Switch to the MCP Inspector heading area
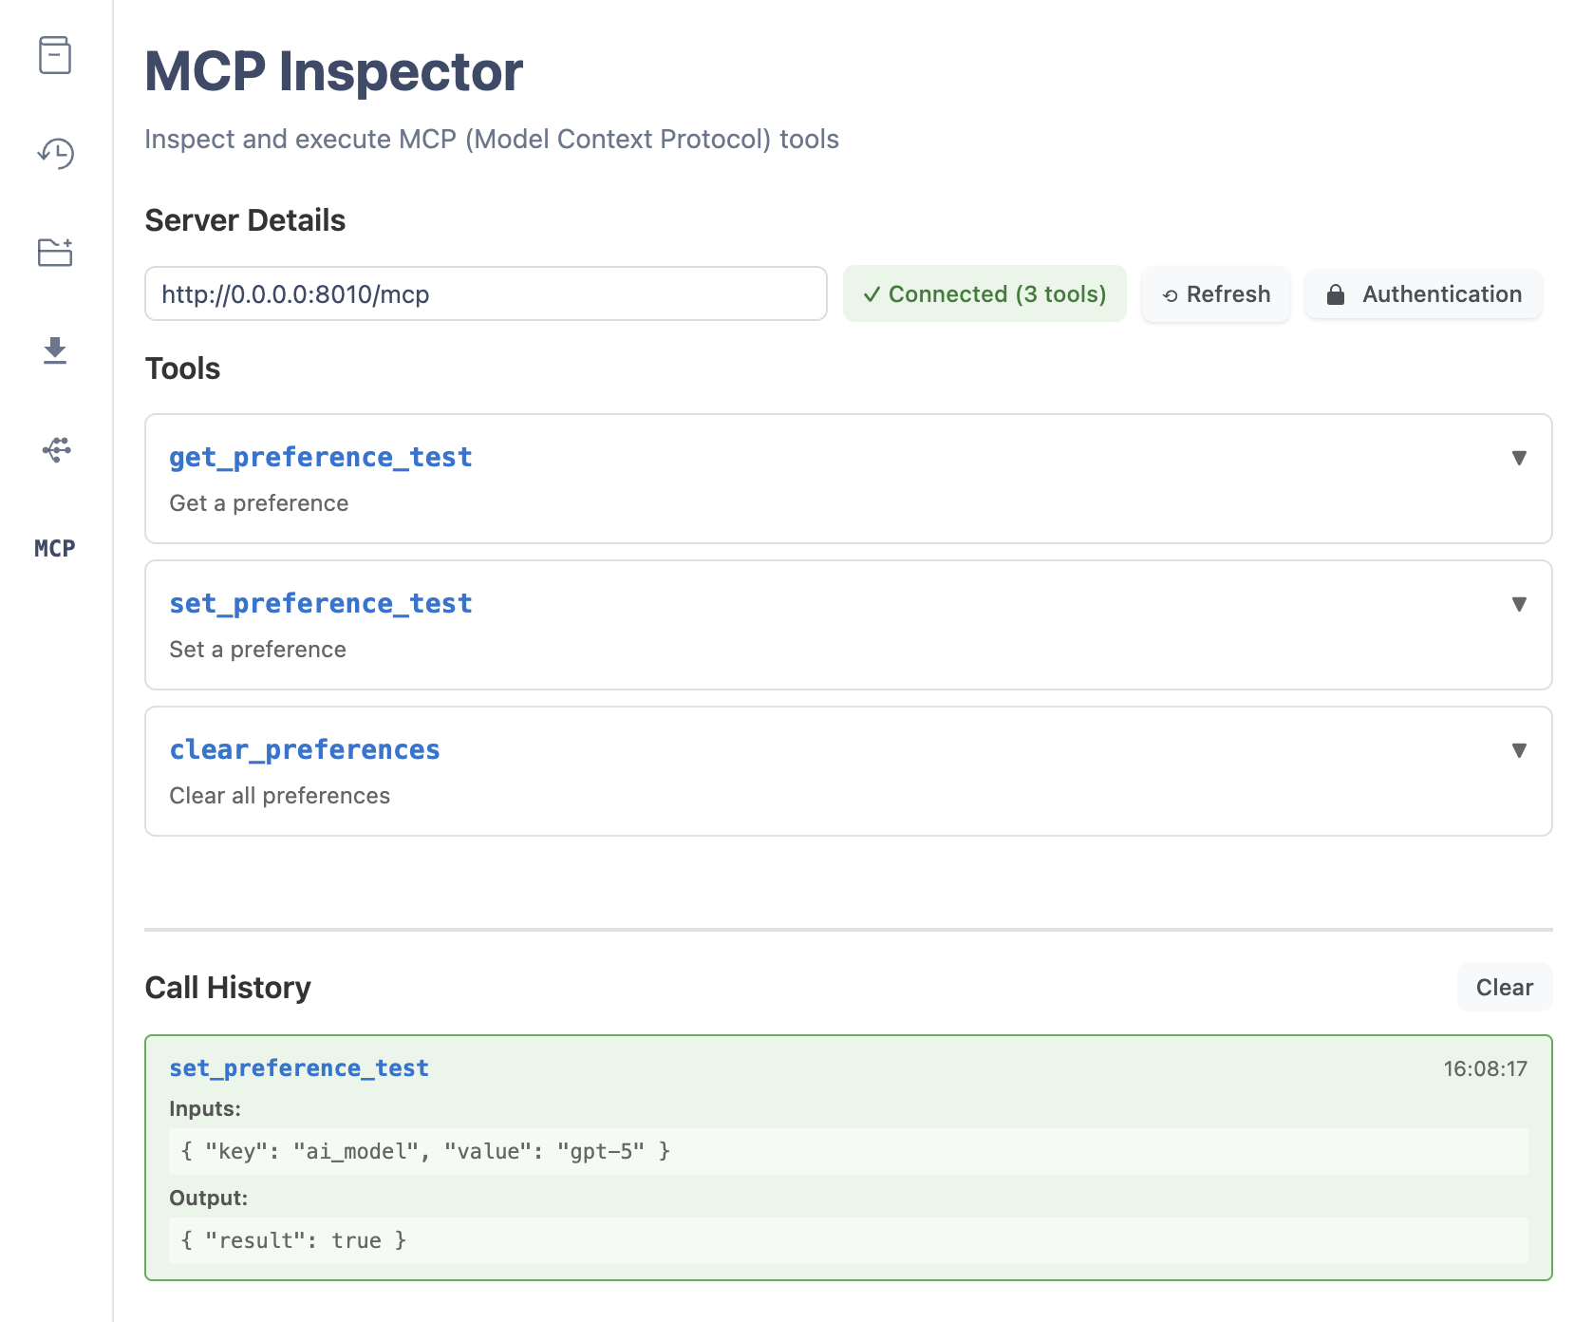 point(333,70)
